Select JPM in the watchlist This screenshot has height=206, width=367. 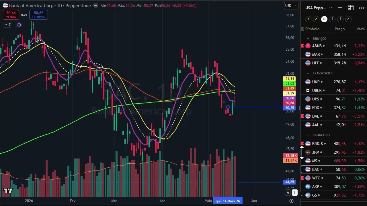pyautogui.click(x=334, y=152)
